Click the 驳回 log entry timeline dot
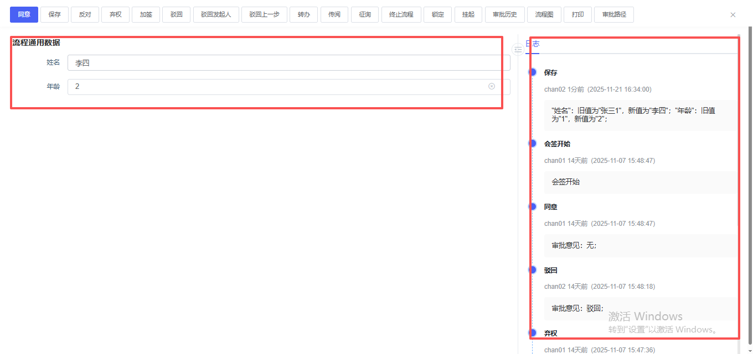This screenshot has height=354, width=753. pyautogui.click(x=533, y=270)
